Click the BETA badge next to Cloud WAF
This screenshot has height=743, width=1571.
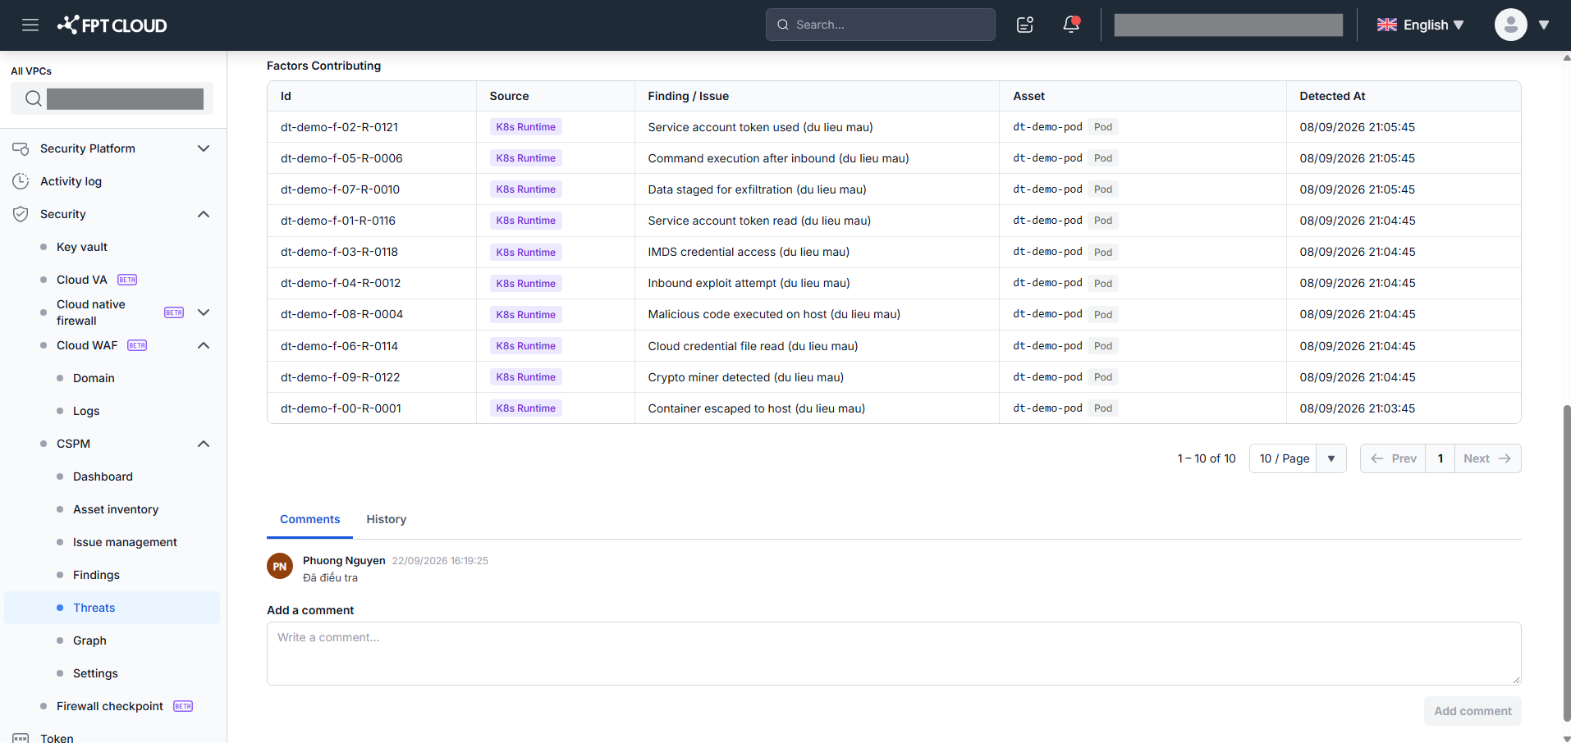[137, 345]
